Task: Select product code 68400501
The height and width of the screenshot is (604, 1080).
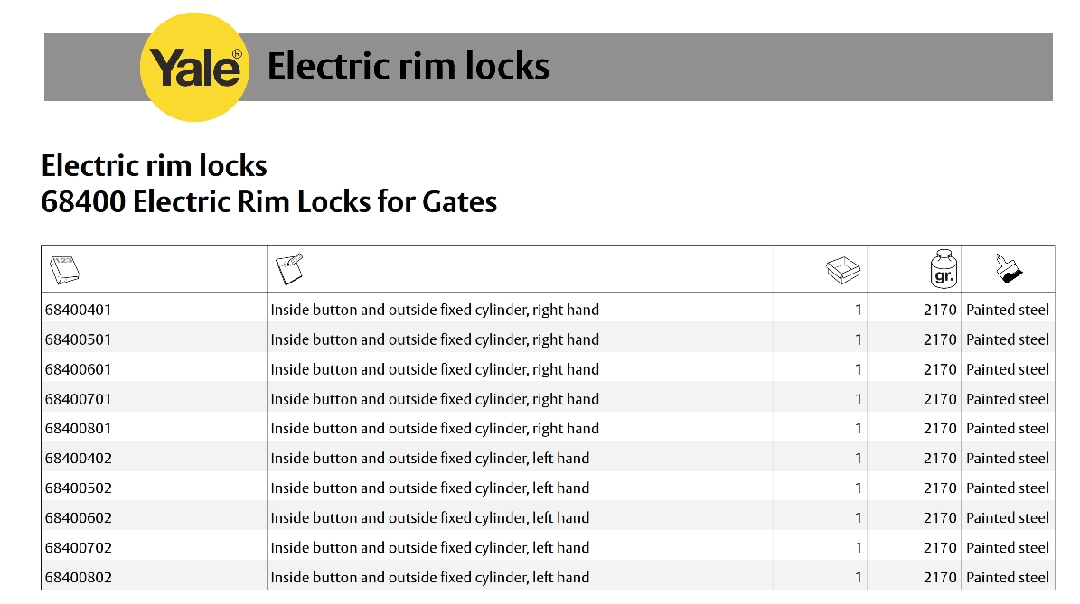Action: pos(78,339)
